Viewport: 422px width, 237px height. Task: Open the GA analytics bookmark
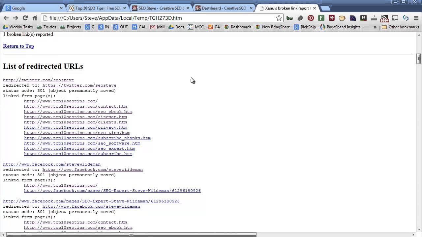(214, 27)
